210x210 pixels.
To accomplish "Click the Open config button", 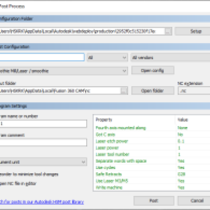I will click(x=153, y=70).
